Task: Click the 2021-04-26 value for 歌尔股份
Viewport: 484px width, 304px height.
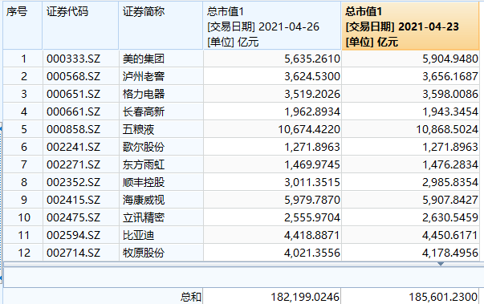Action: point(272,147)
